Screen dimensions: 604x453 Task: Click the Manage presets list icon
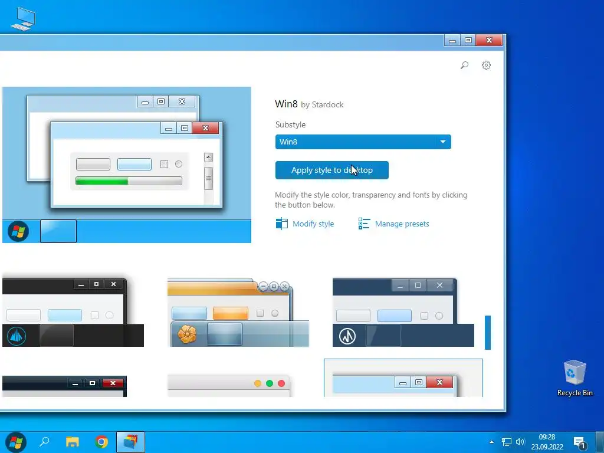click(x=364, y=224)
